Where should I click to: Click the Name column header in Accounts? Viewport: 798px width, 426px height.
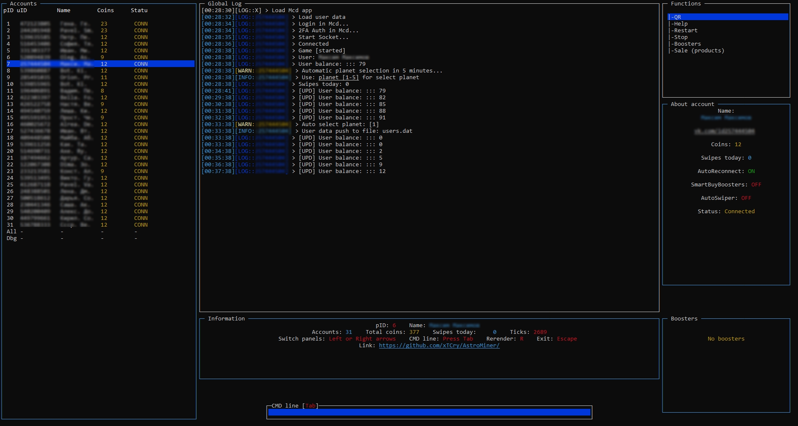[64, 10]
